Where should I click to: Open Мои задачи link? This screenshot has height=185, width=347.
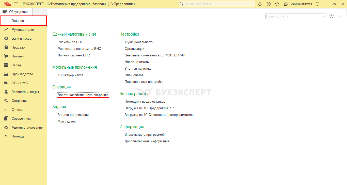click(67, 121)
